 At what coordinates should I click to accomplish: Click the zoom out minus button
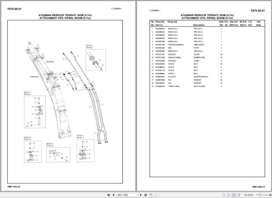[260, 195]
